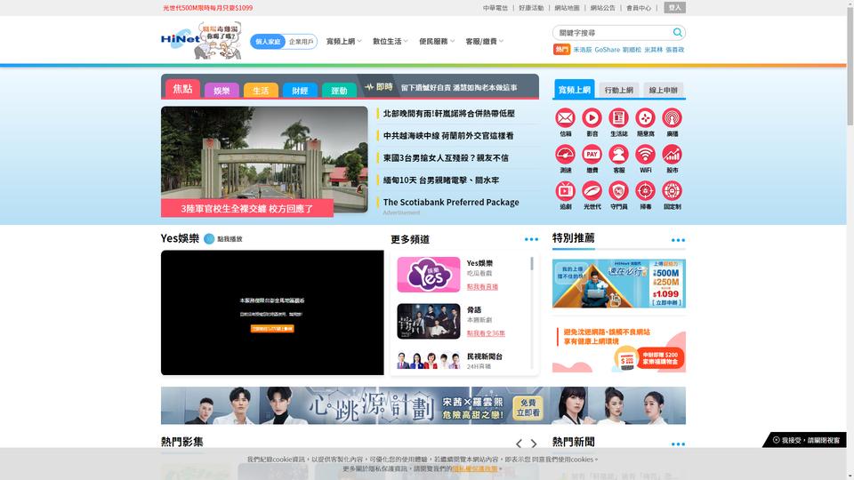
Task: Click the search magnifier icon
Action: [677, 33]
